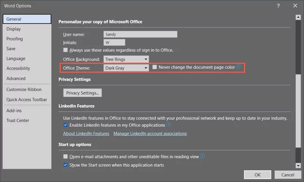Enable Always use these values checkbox
Screen dimensions: 304x182
click(65, 50)
